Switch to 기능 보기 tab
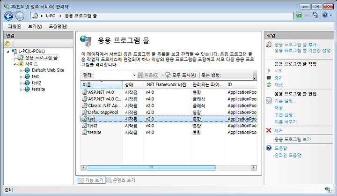 (92, 180)
